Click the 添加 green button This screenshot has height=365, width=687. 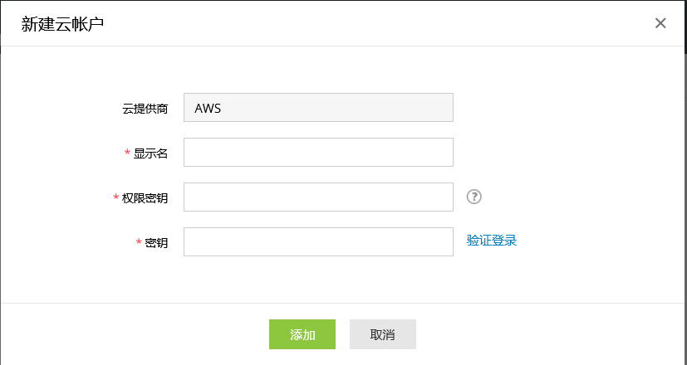pos(302,334)
